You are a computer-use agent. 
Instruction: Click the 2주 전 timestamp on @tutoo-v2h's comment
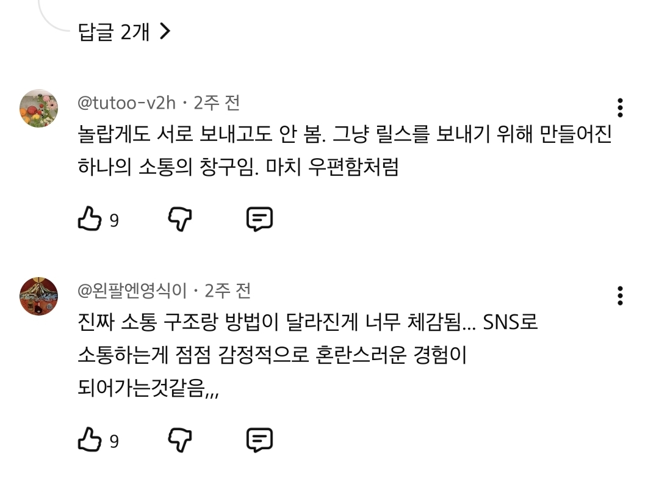point(218,104)
